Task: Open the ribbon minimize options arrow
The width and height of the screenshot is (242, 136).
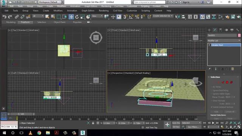Action: click(91, 22)
